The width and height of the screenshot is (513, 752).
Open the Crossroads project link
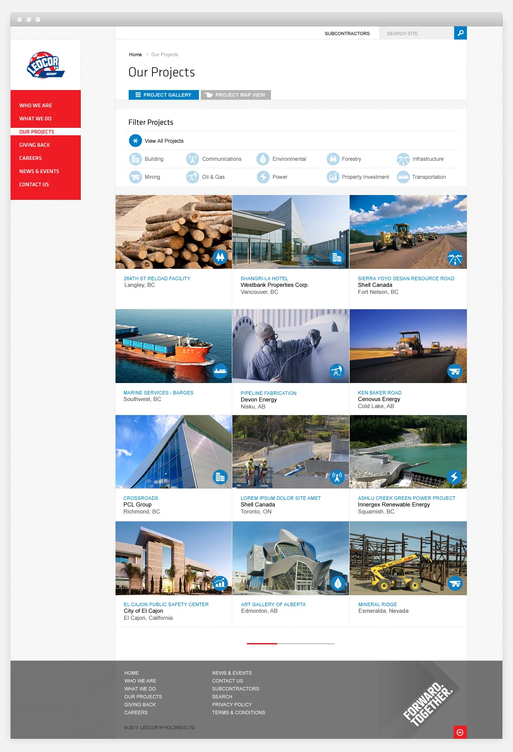141,498
